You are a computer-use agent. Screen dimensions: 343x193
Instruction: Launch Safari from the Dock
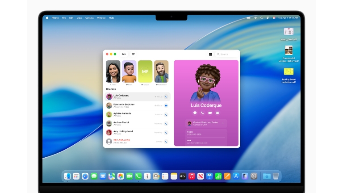85,176
